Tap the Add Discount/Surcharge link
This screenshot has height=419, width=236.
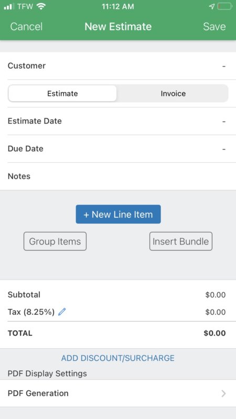coord(117,358)
